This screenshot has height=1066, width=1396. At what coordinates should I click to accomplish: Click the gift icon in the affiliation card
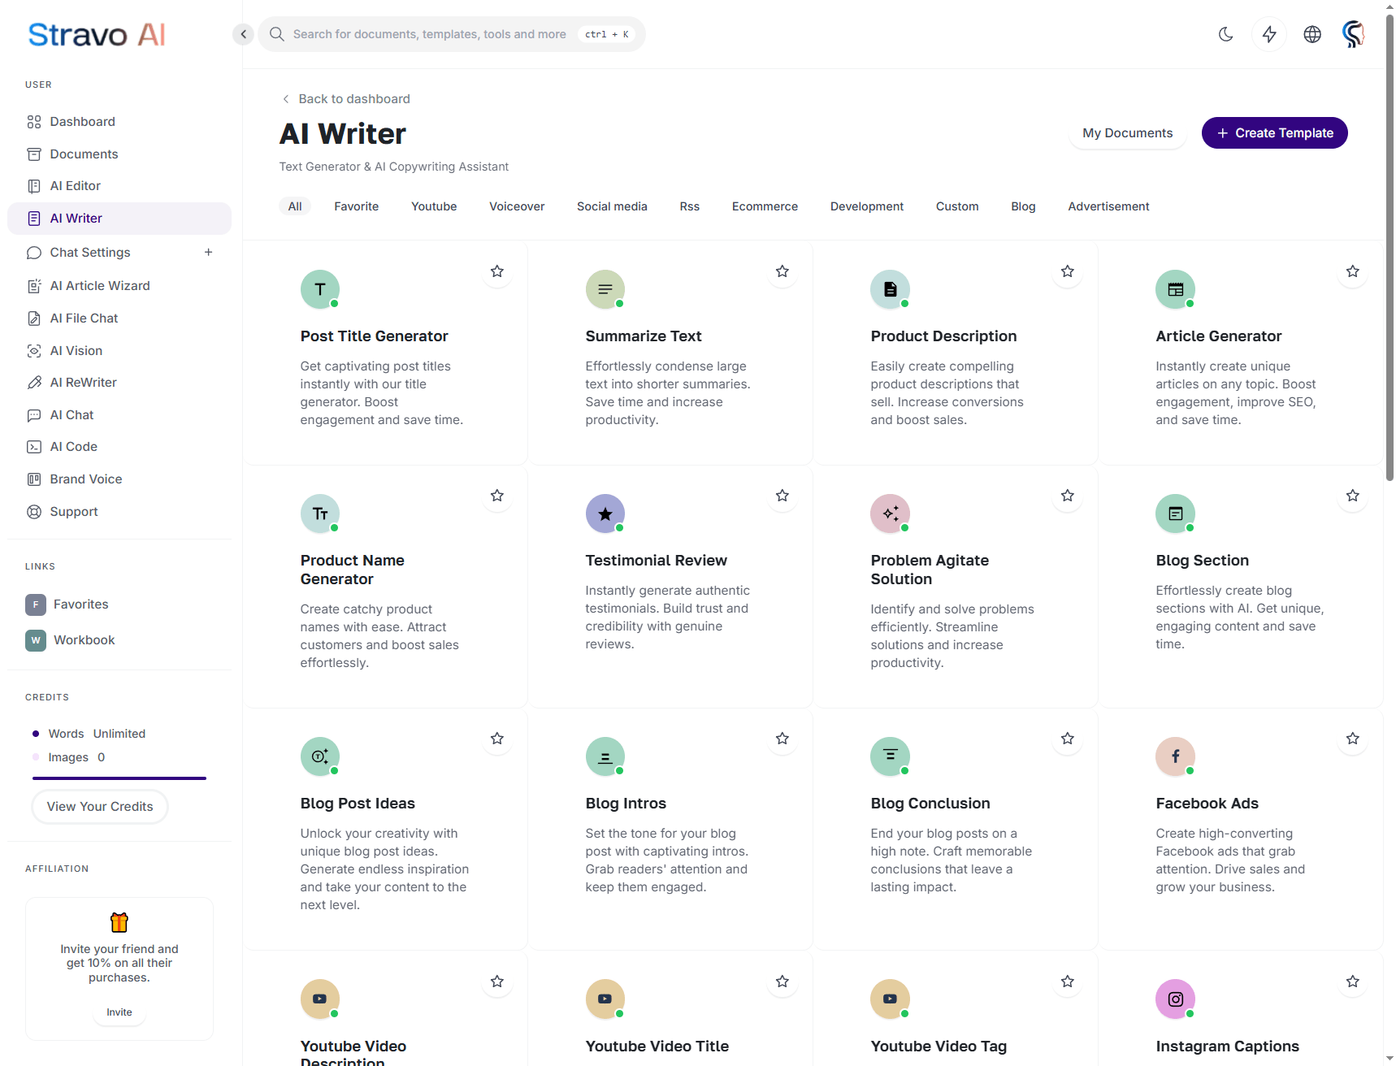tap(119, 922)
